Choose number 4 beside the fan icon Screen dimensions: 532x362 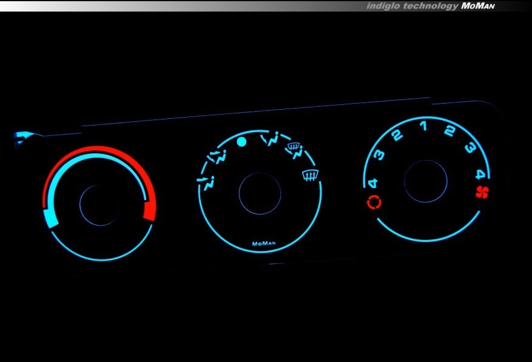[480, 175]
